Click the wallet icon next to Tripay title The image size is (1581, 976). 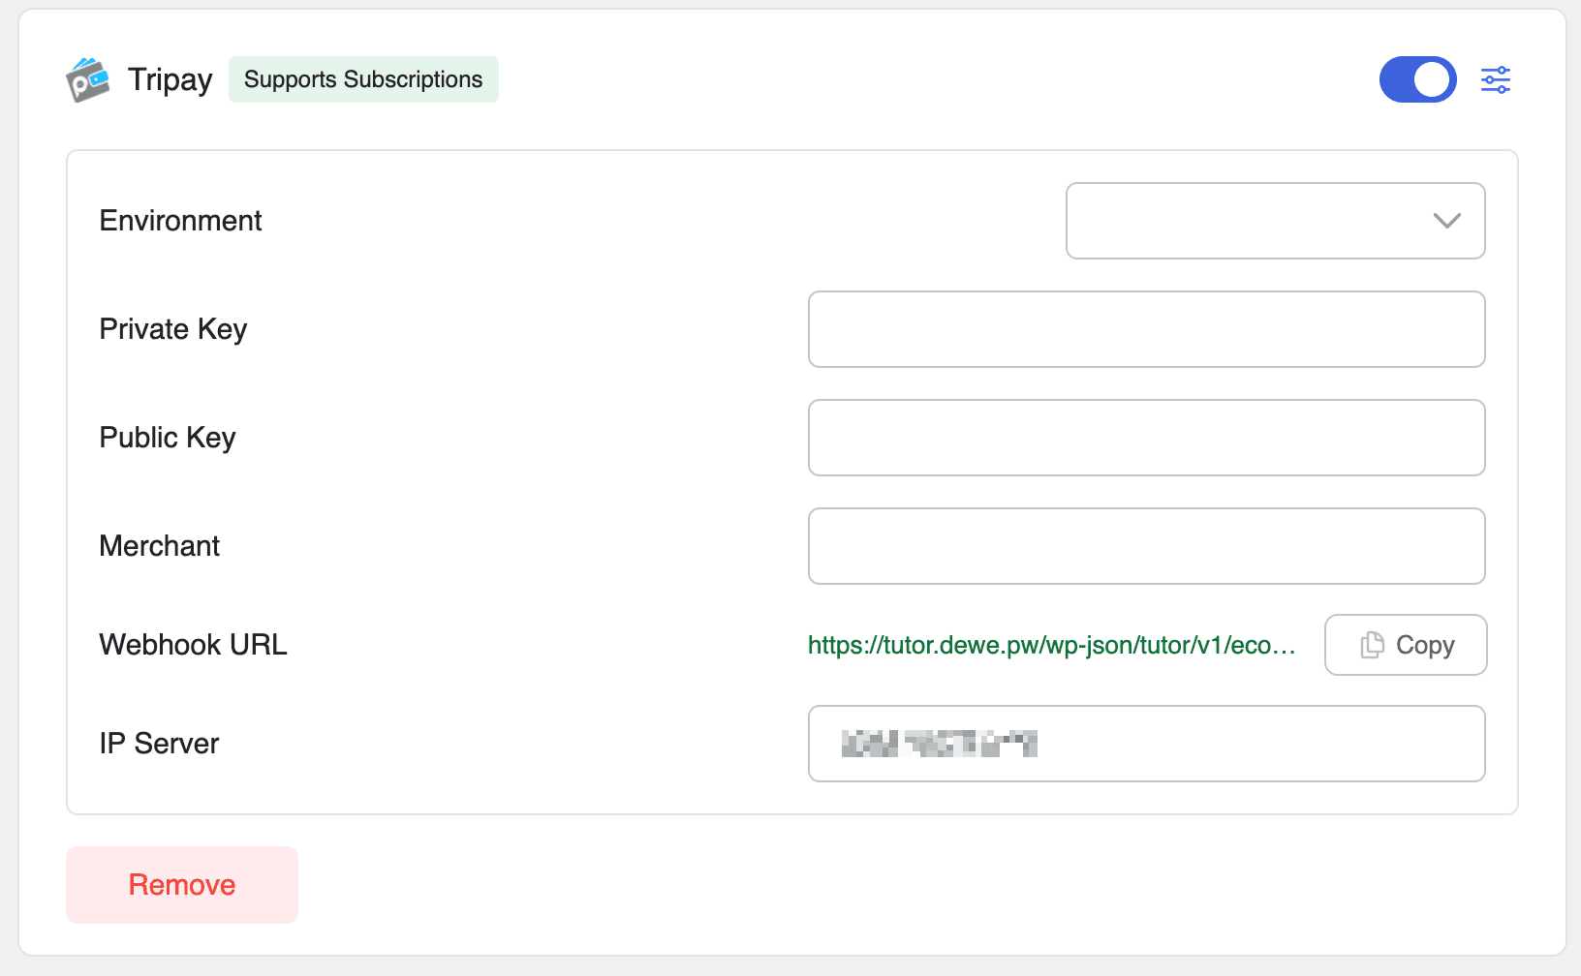89,79
